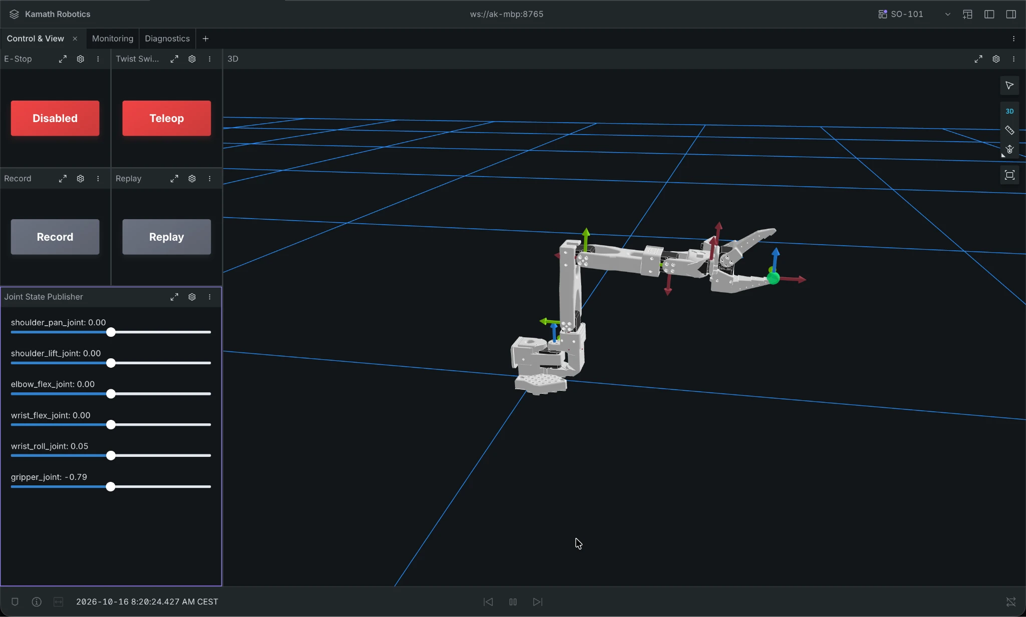Click the gripper_joint slider handle
Viewport: 1026px width, 617px height.
(x=110, y=487)
